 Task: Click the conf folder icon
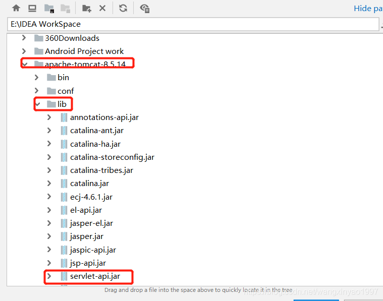tap(51, 91)
